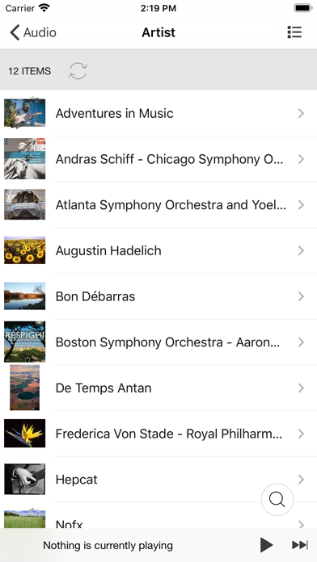Tap the sunflower field thumbnail
Viewport: 317px width, 562px height.
coord(25,250)
